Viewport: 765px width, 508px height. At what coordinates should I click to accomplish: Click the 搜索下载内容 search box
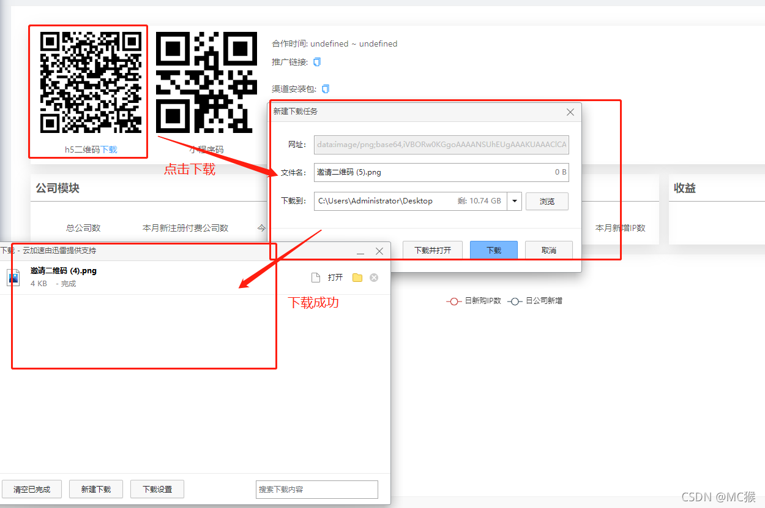pyautogui.click(x=317, y=489)
